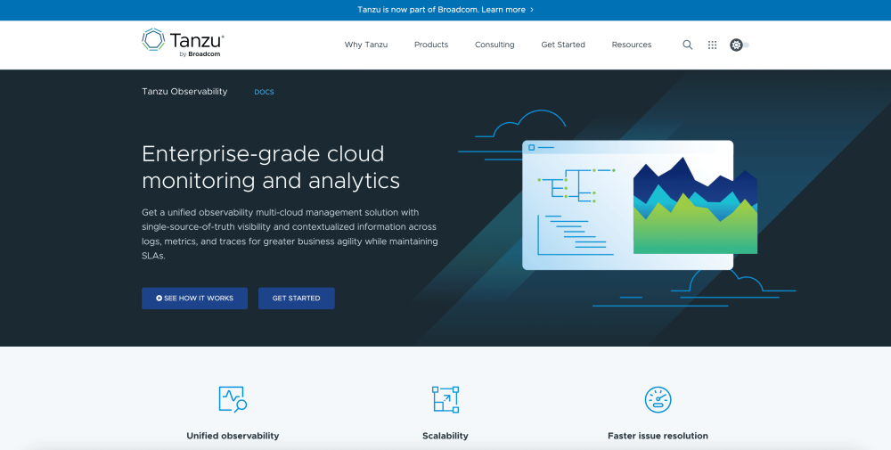Click the play icon on See How It Works
This screenshot has height=450, width=891.
tap(159, 299)
